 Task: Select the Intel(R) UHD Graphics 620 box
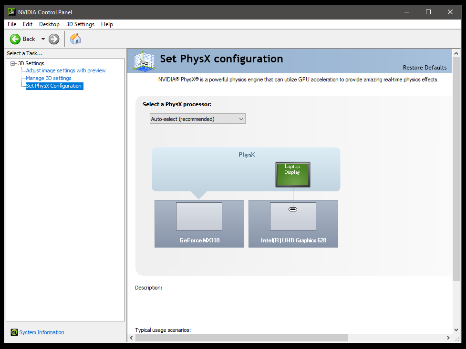[x=293, y=223]
